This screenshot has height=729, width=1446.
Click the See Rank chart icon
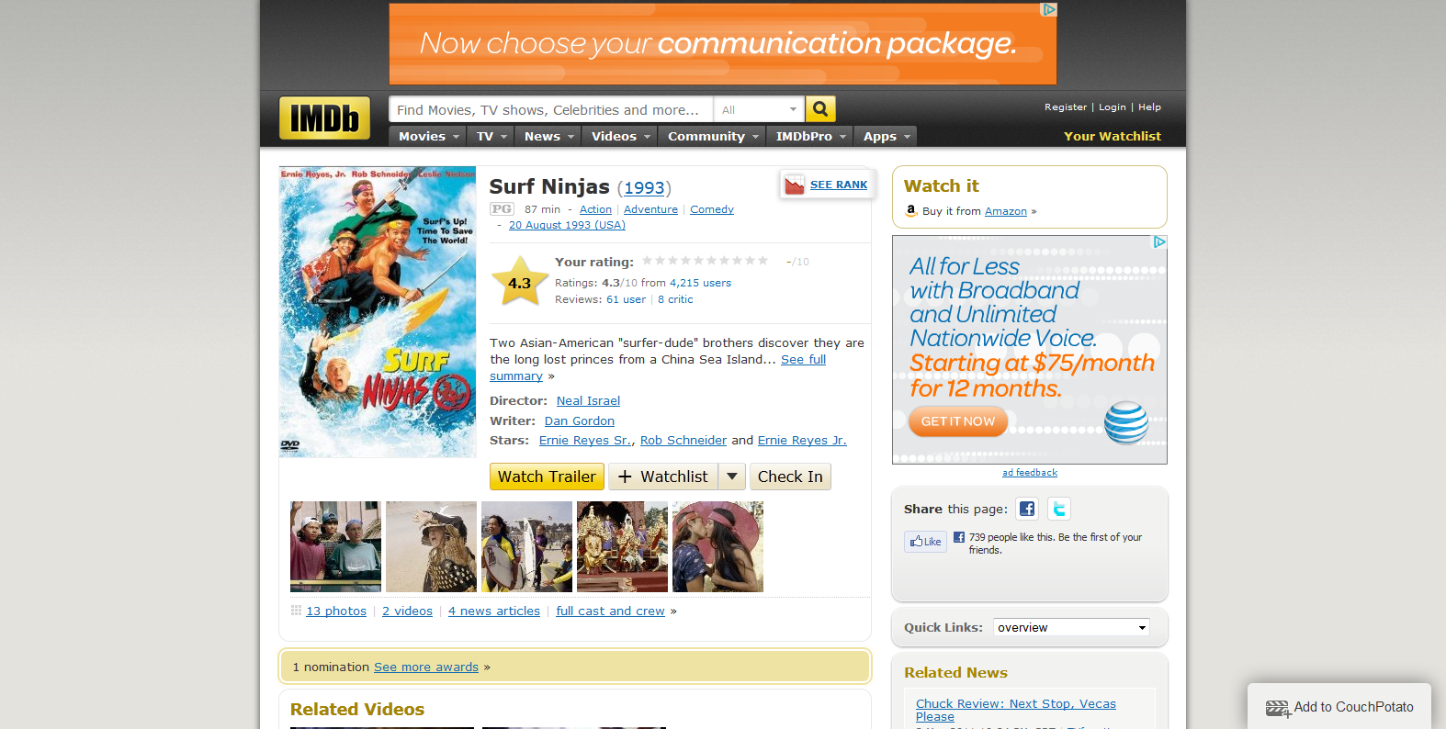[x=795, y=185]
